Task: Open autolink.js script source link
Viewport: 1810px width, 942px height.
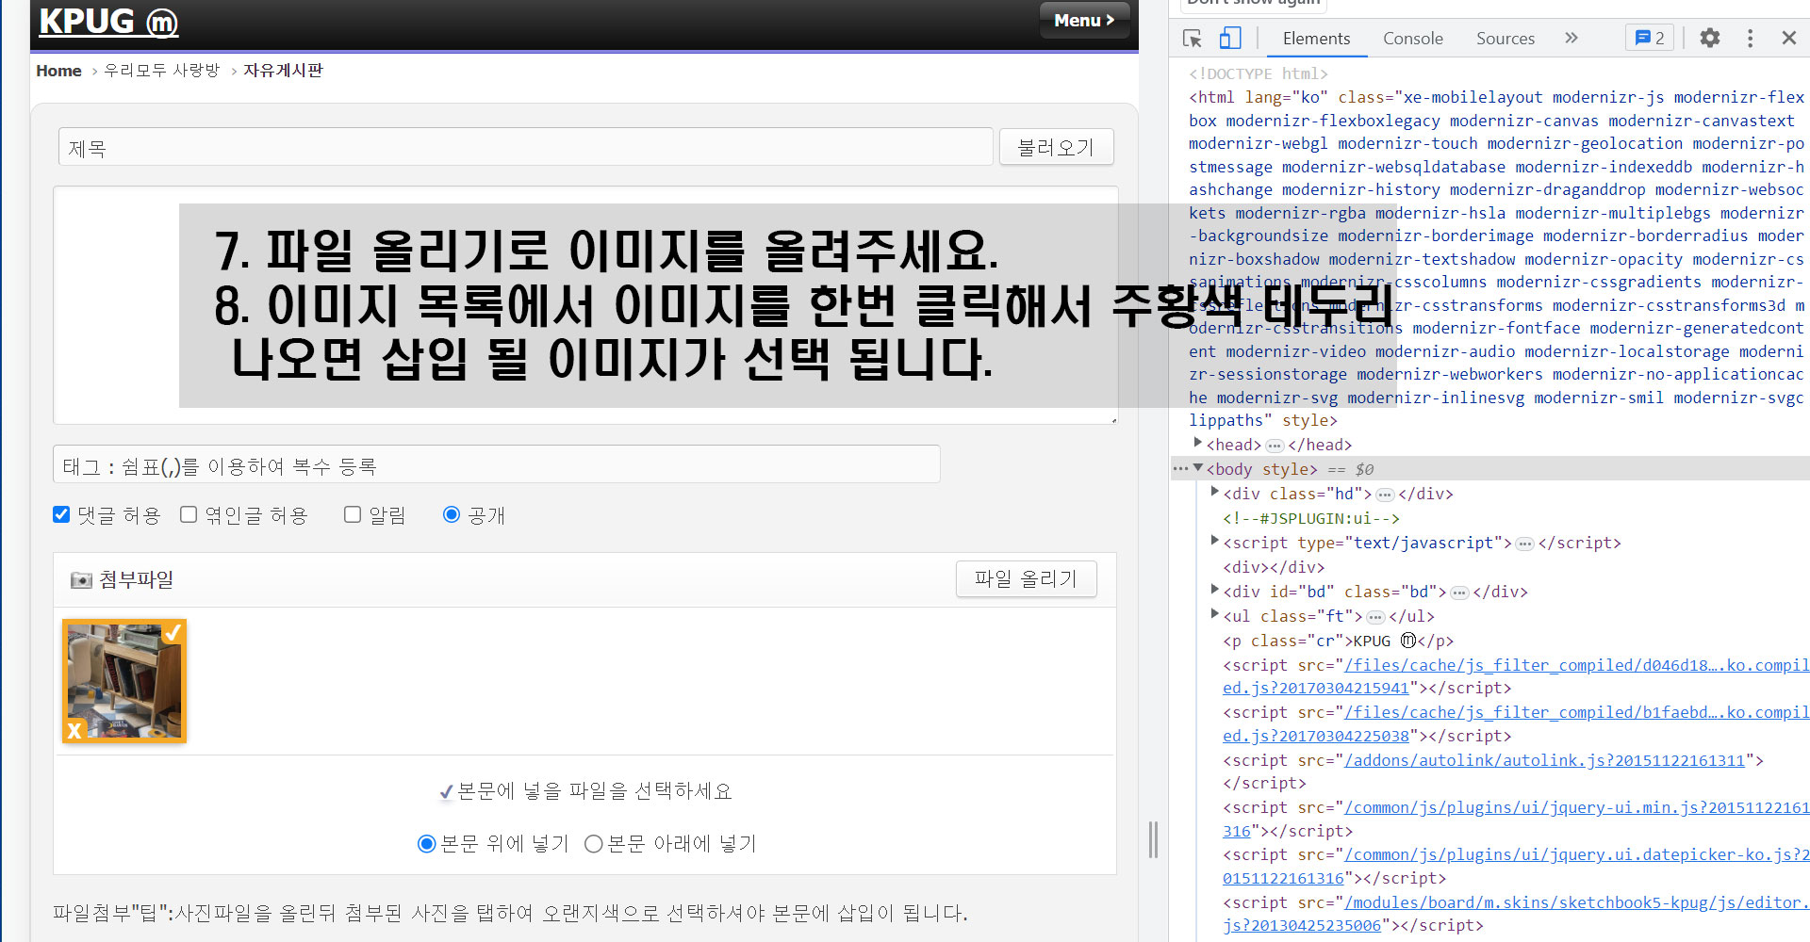Action: coord(1544,760)
